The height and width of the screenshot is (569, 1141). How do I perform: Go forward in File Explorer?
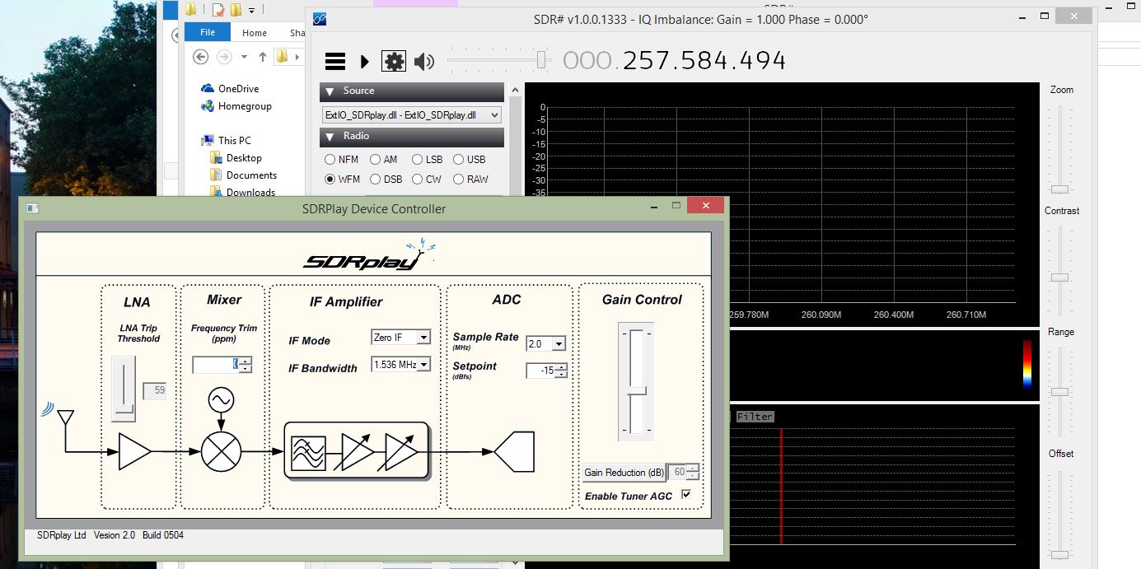click(x=224, y=57)
